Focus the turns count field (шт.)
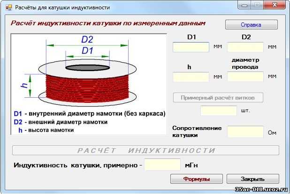 pos(219,111)
